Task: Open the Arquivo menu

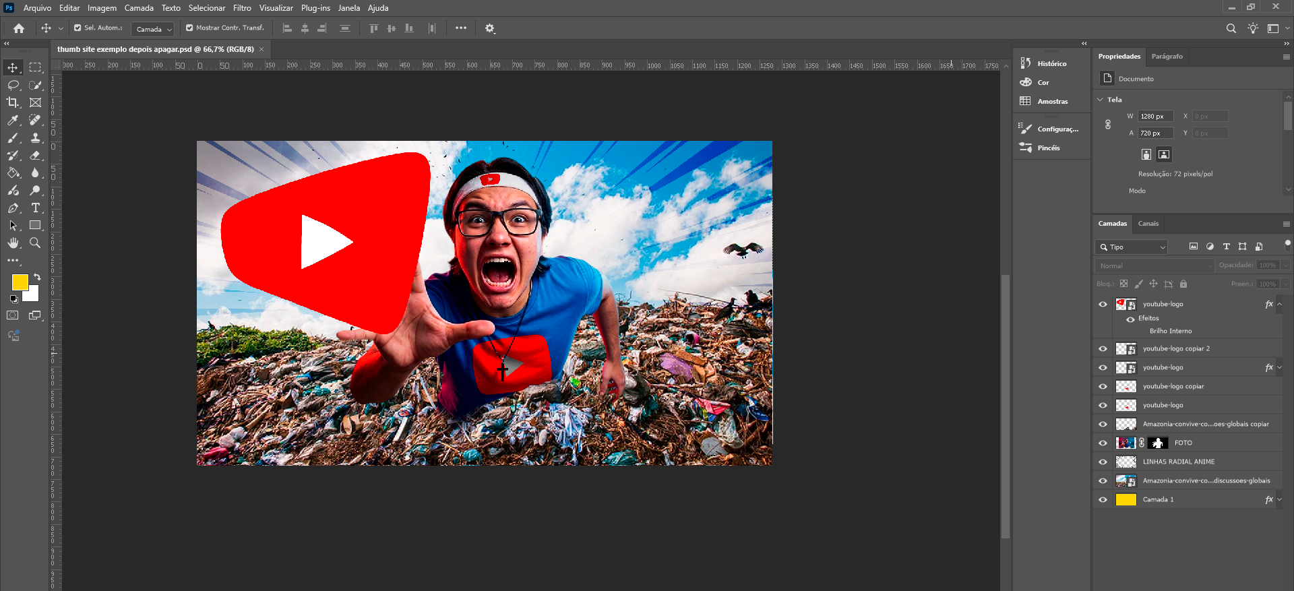Action: (37, 8)
